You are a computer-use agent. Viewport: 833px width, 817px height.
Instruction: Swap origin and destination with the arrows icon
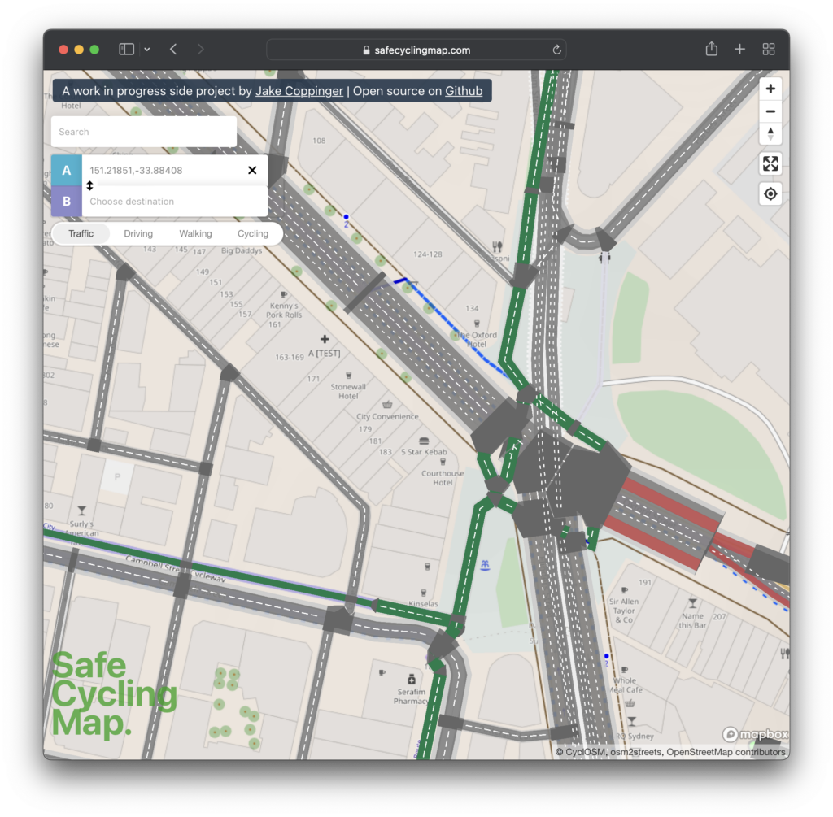coord(89,185)
